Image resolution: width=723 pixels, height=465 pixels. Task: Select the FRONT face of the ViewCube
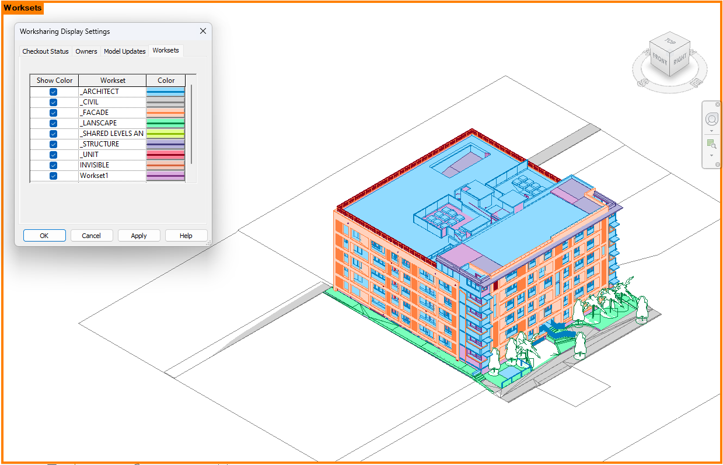pyautogui.click(x=660, y=60)
